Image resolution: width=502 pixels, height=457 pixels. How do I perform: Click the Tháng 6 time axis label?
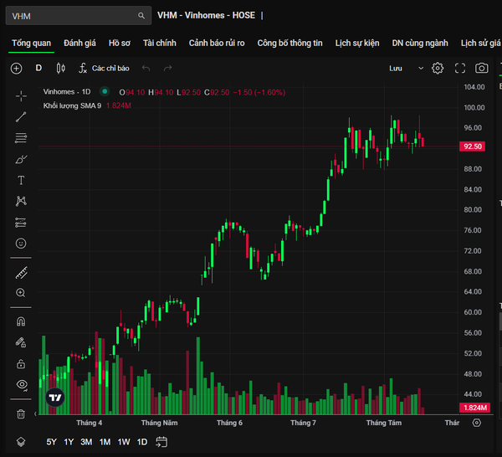tap(229, 423)
